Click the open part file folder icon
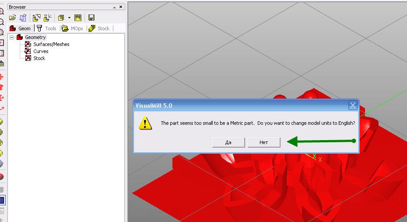 tap(12, 18)
